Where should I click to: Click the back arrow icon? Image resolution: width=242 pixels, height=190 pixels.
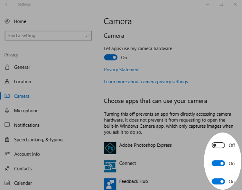pos(7,4)
